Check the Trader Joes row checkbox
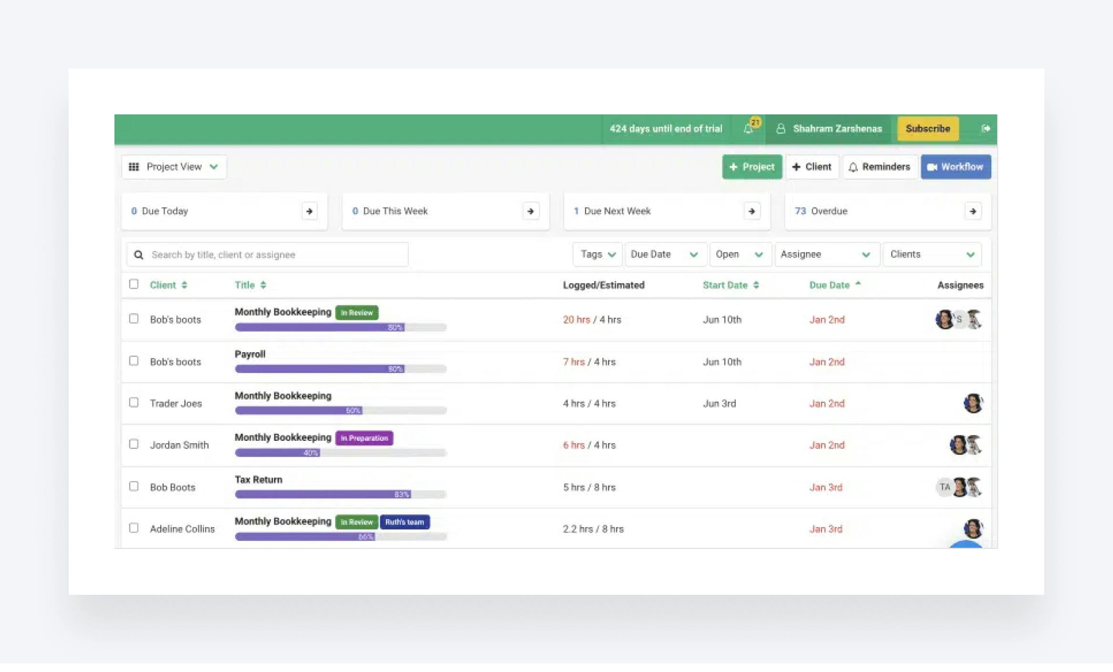Viewport: 1113px width, 672px height. 134,403
